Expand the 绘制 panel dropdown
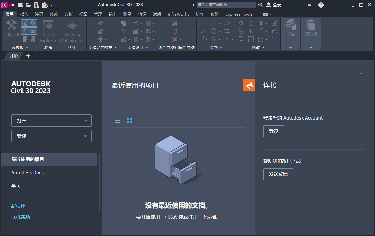 coord(220,47)
